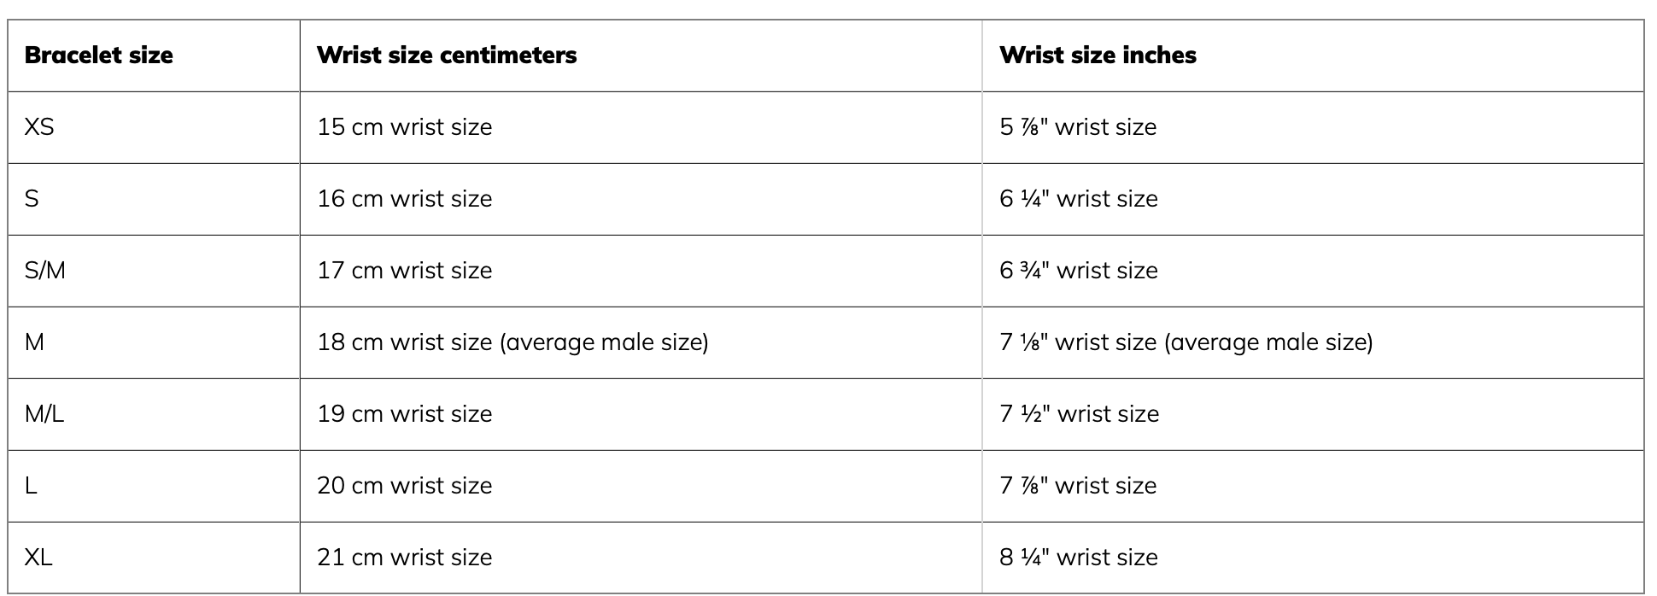Click the Wrist size inches header
The image size is (1657, 596).
pos(1098,56)
